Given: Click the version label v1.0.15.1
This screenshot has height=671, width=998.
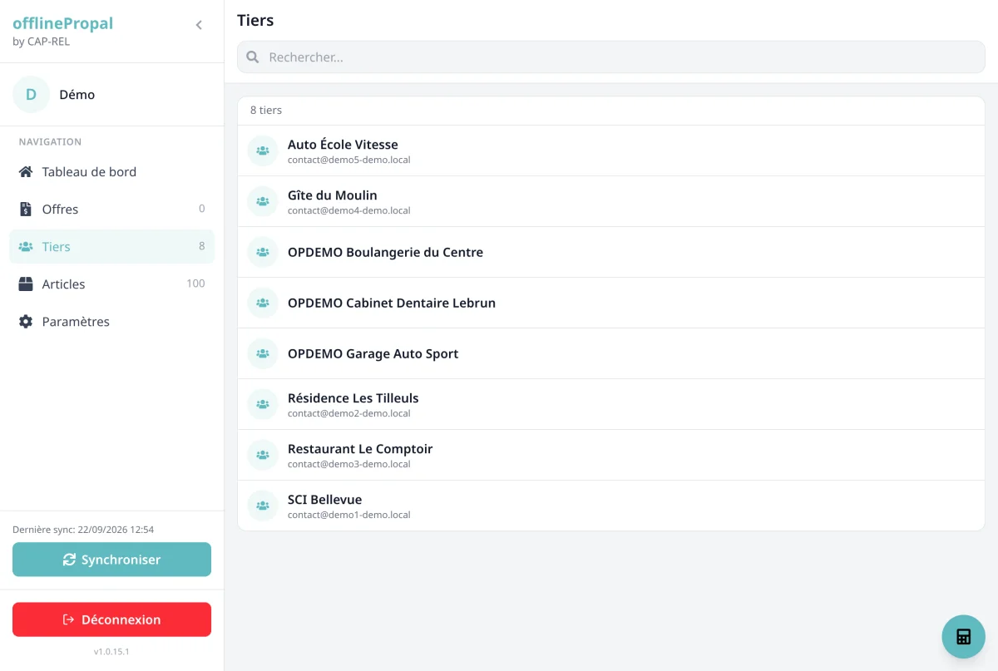Looking at the screenshot, I should pos(111,652).
